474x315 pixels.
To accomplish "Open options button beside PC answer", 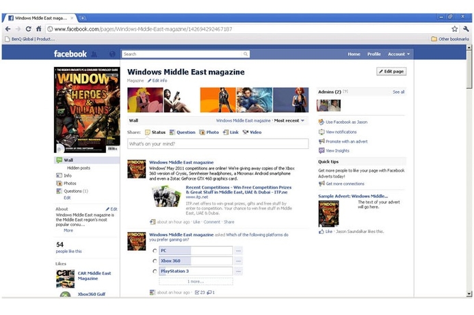I will click(238, 251).
